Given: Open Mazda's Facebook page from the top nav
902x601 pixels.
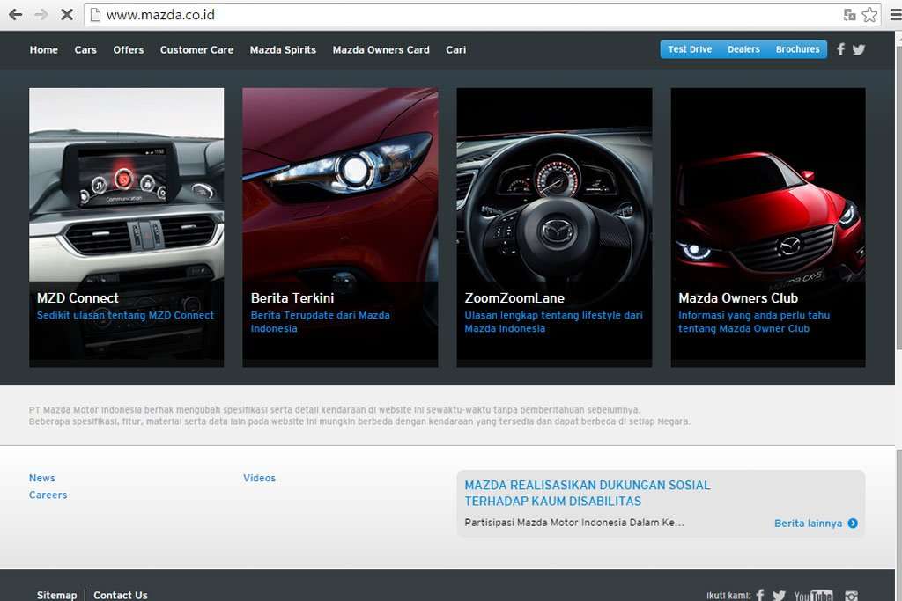Looking at the screenshot, I should [840, 49].
